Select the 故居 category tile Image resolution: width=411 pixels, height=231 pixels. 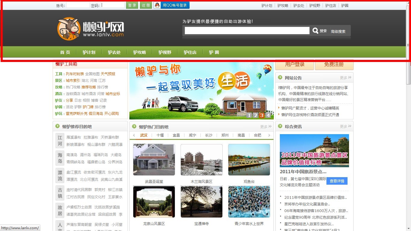pyautogui.click(x=60, y=211)
